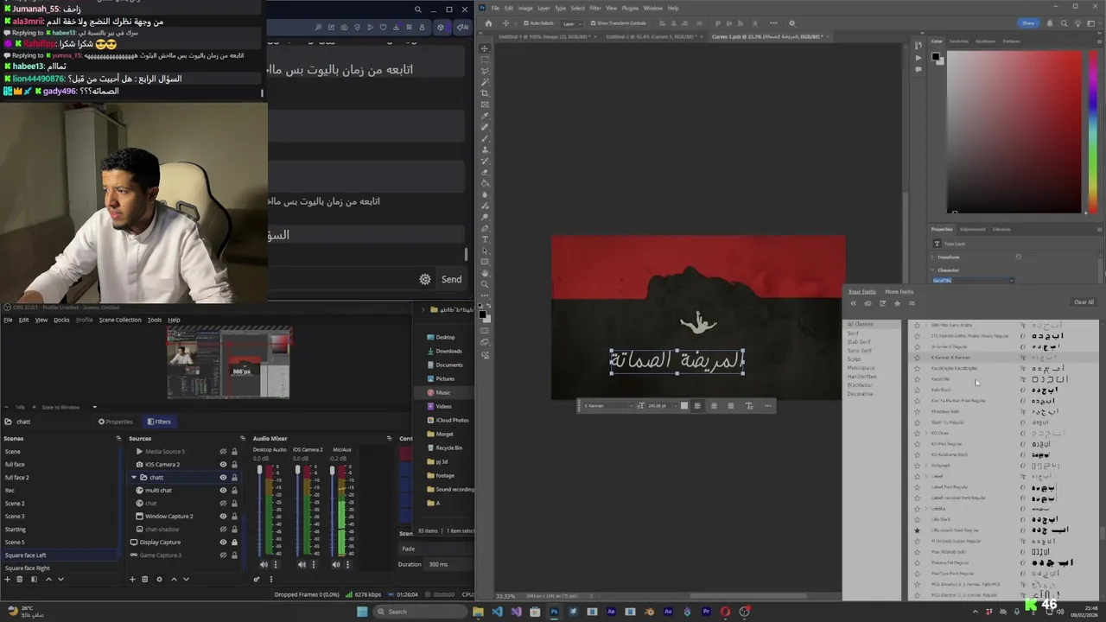
Task: Open font family dropdown in Properties
Action: coord(1012,281)
